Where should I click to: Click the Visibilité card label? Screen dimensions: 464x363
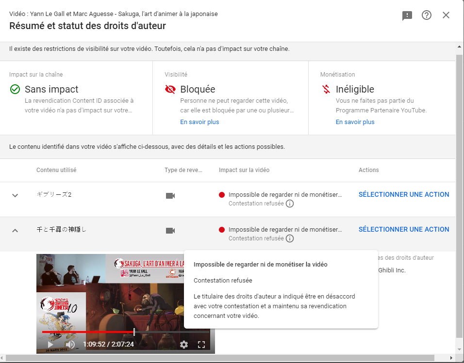click(176, 75)
